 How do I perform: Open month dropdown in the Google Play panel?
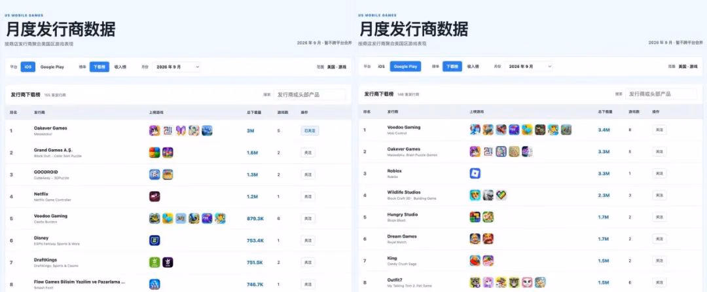click(x=528, y=66)
